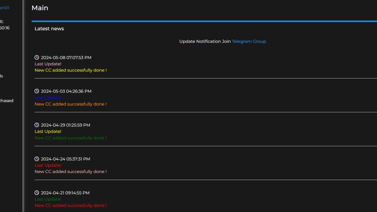Image resolution: width=377 pixels, height=212 pixels.
Task: Click the orange "New CC added successfully done !" message
Action: coord(70,104)
